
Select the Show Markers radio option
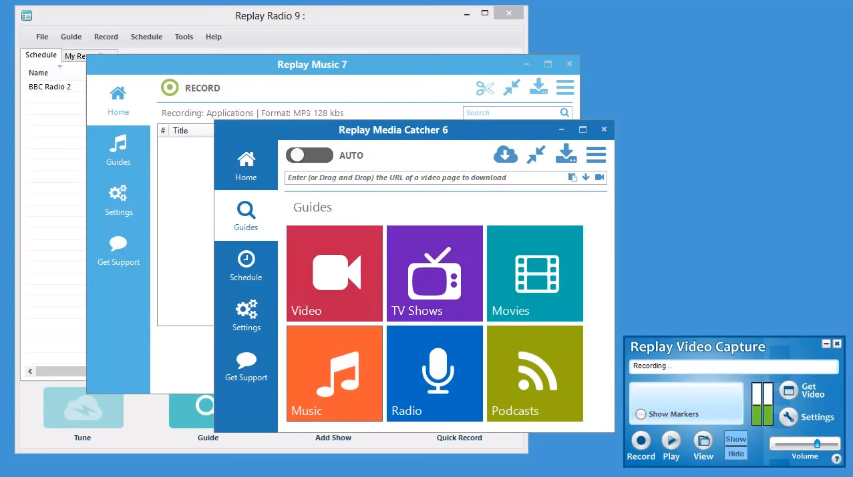[x=641, y=414]
